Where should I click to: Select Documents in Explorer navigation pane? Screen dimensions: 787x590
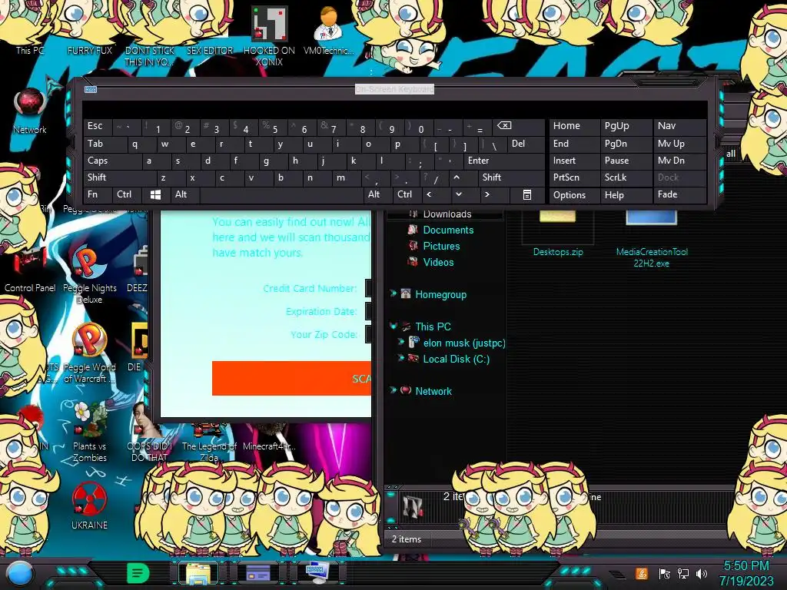tap(448, 230)
